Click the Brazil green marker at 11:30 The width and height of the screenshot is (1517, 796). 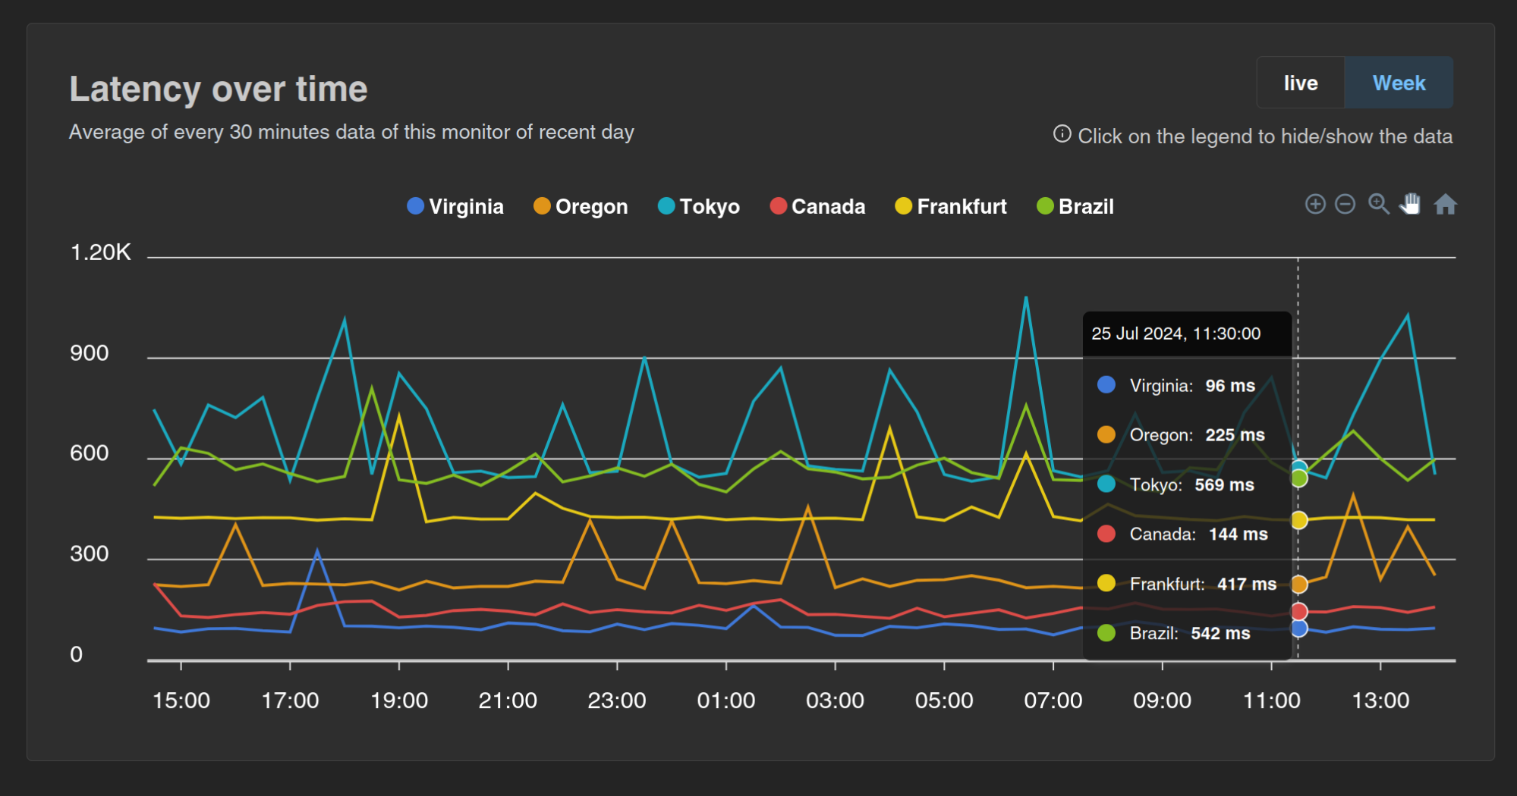click(x=1298, y=478)
